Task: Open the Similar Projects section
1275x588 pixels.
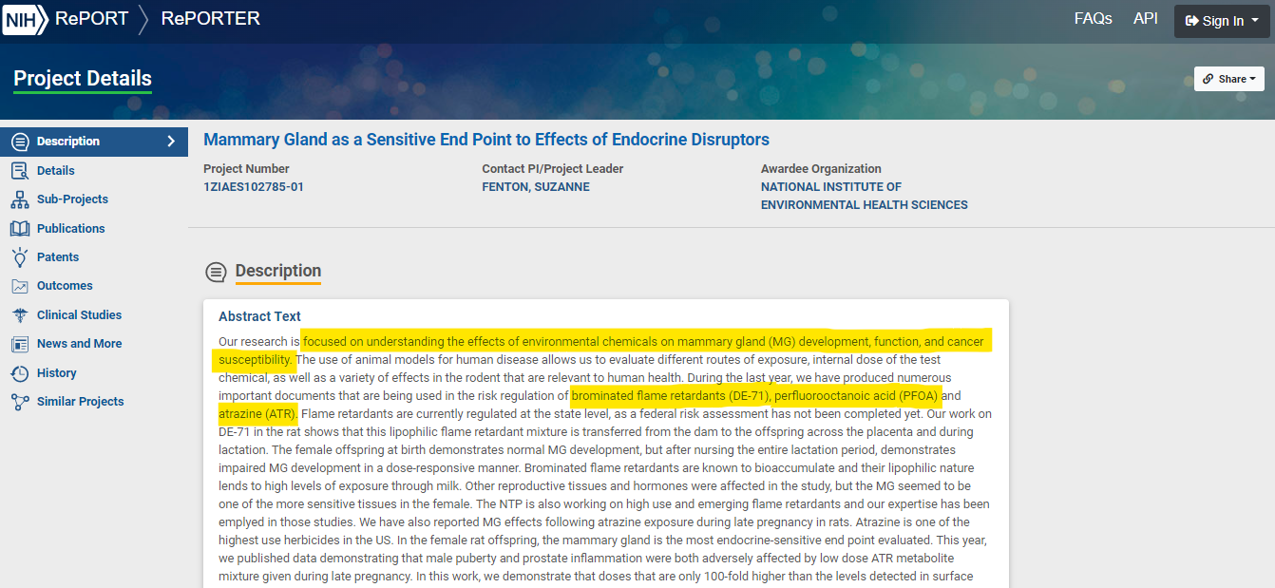Action: [x=80, y=402]
